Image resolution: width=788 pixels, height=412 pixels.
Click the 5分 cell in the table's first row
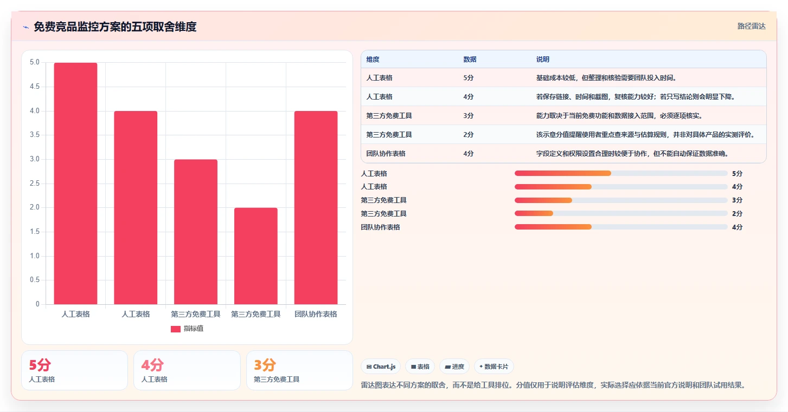(x=469, y=78)
